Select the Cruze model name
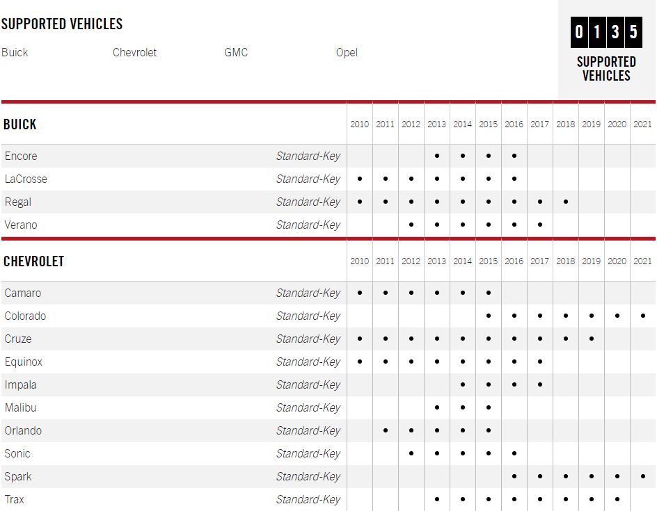Viewport: 657px width, 511px height. point(18,339)
